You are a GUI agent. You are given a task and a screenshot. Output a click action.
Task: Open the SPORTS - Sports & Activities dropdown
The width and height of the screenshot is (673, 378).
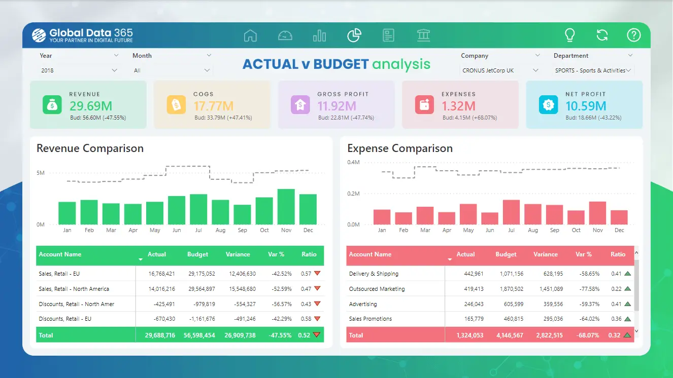point(593,70)
